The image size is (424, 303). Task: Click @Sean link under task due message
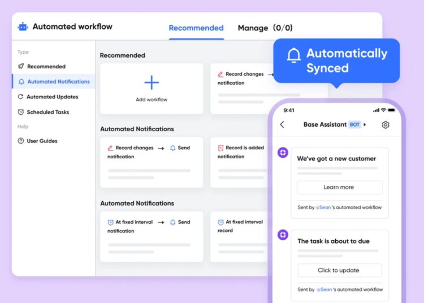(325, 289)
